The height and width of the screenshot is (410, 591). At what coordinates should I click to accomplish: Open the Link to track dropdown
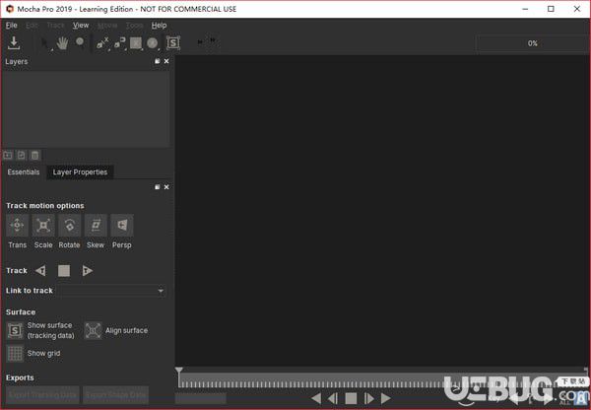tap(111, 291)
